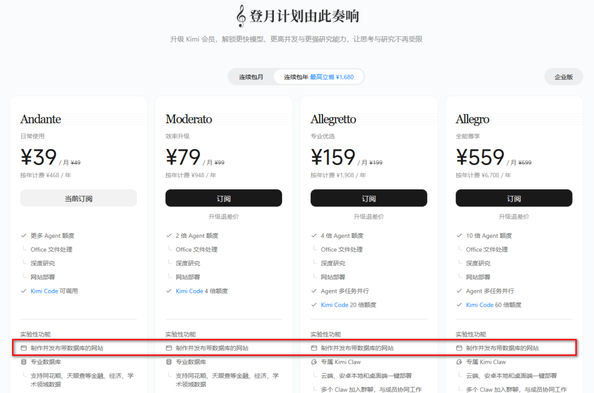Screen dimensions: 594x393
Task: Subscribe to the Moderato plan
Action: coord(223,198)
